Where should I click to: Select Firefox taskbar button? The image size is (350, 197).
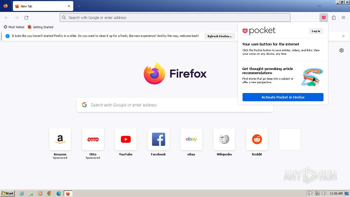point(68,193)
